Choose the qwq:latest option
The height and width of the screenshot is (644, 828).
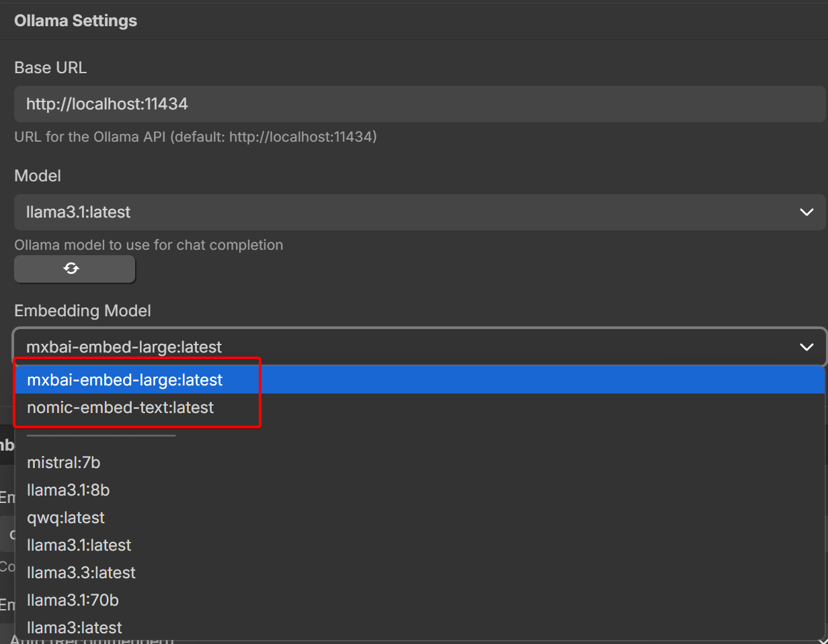pyautogui.click(x=66, y=518)
